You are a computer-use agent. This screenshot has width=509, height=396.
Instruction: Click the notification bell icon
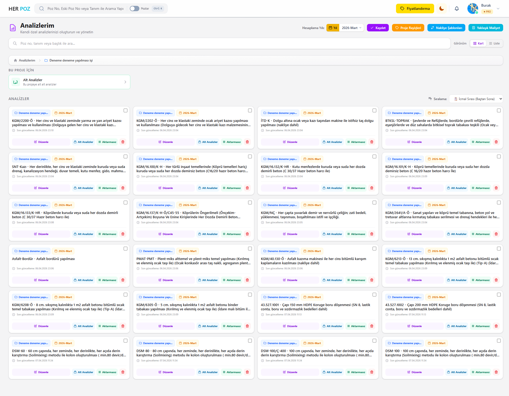click(x=457, y=9)
